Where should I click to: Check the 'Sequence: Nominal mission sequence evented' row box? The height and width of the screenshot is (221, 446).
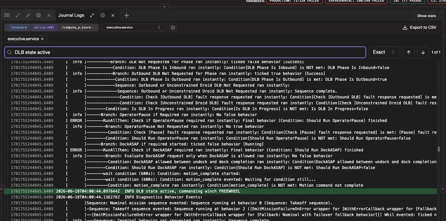pos(6,203)
